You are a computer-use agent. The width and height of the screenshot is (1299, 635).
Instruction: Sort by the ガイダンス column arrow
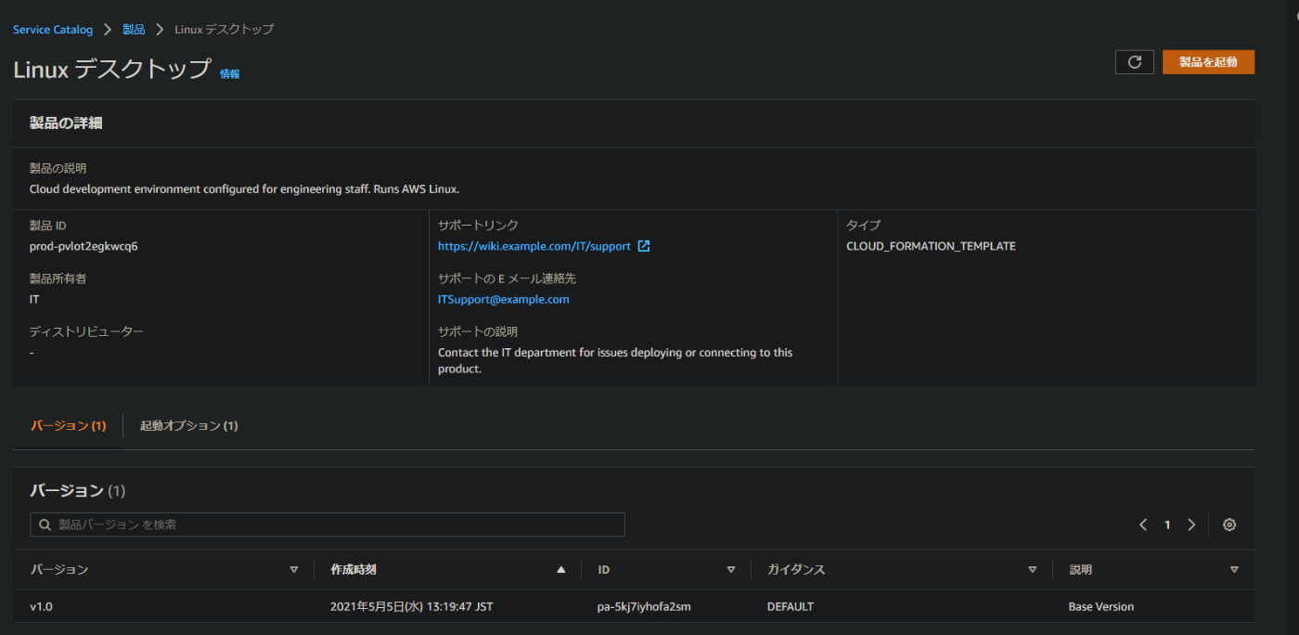click(x=1033, y=570)
